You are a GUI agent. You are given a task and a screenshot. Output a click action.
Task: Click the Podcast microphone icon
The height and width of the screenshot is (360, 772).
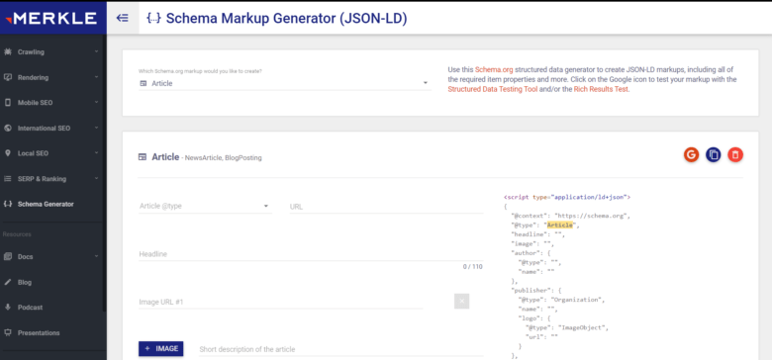[x=7, y=307]
